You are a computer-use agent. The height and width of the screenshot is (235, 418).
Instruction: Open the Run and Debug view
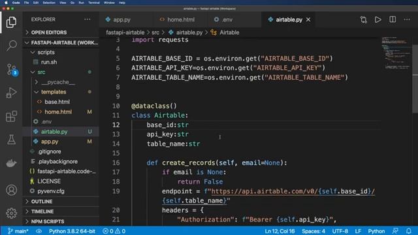[11, 93]
